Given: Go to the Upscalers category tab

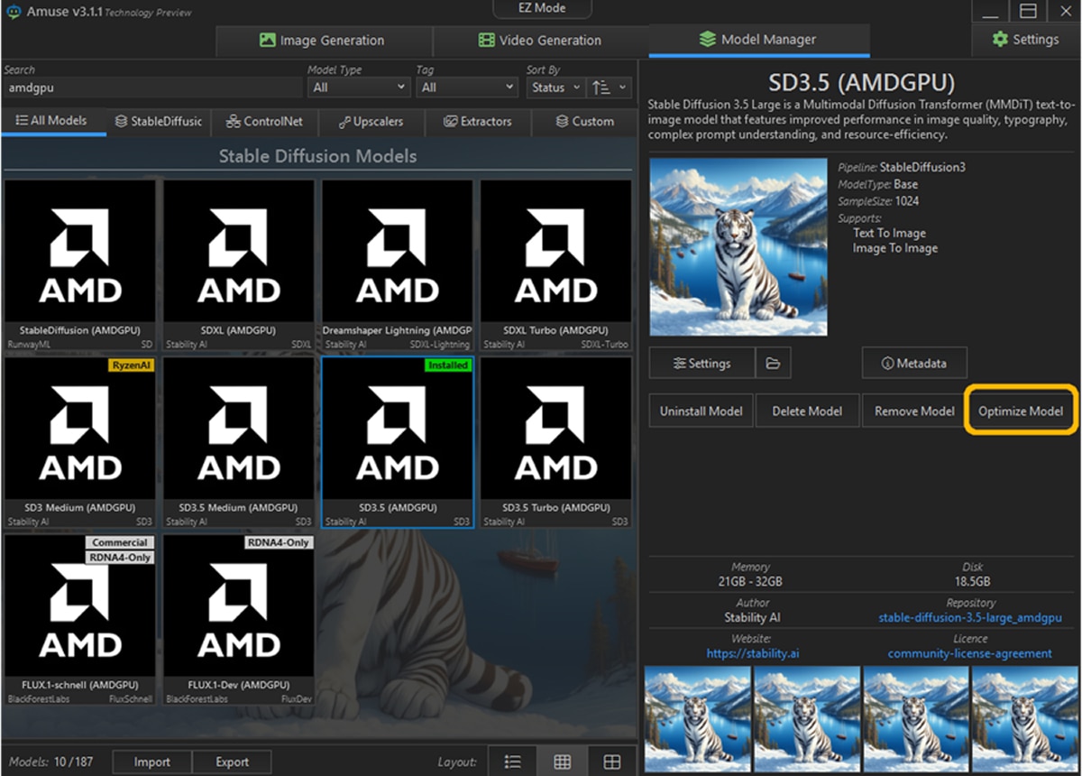Looking at the screenshot, I should (x=371, y=121).
